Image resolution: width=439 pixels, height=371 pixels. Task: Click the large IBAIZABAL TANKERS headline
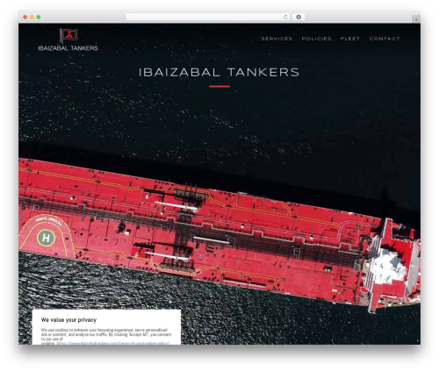click(219, 73)
